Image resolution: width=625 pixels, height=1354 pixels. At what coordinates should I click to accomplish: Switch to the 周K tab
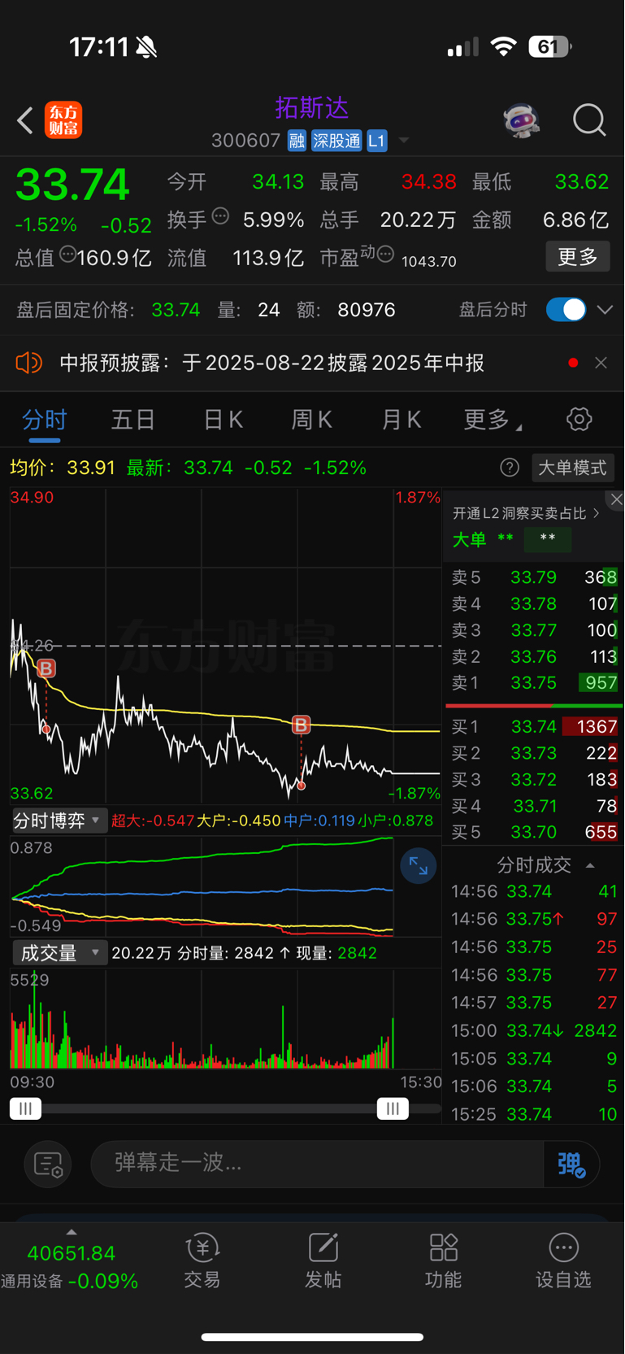(311, 420)
